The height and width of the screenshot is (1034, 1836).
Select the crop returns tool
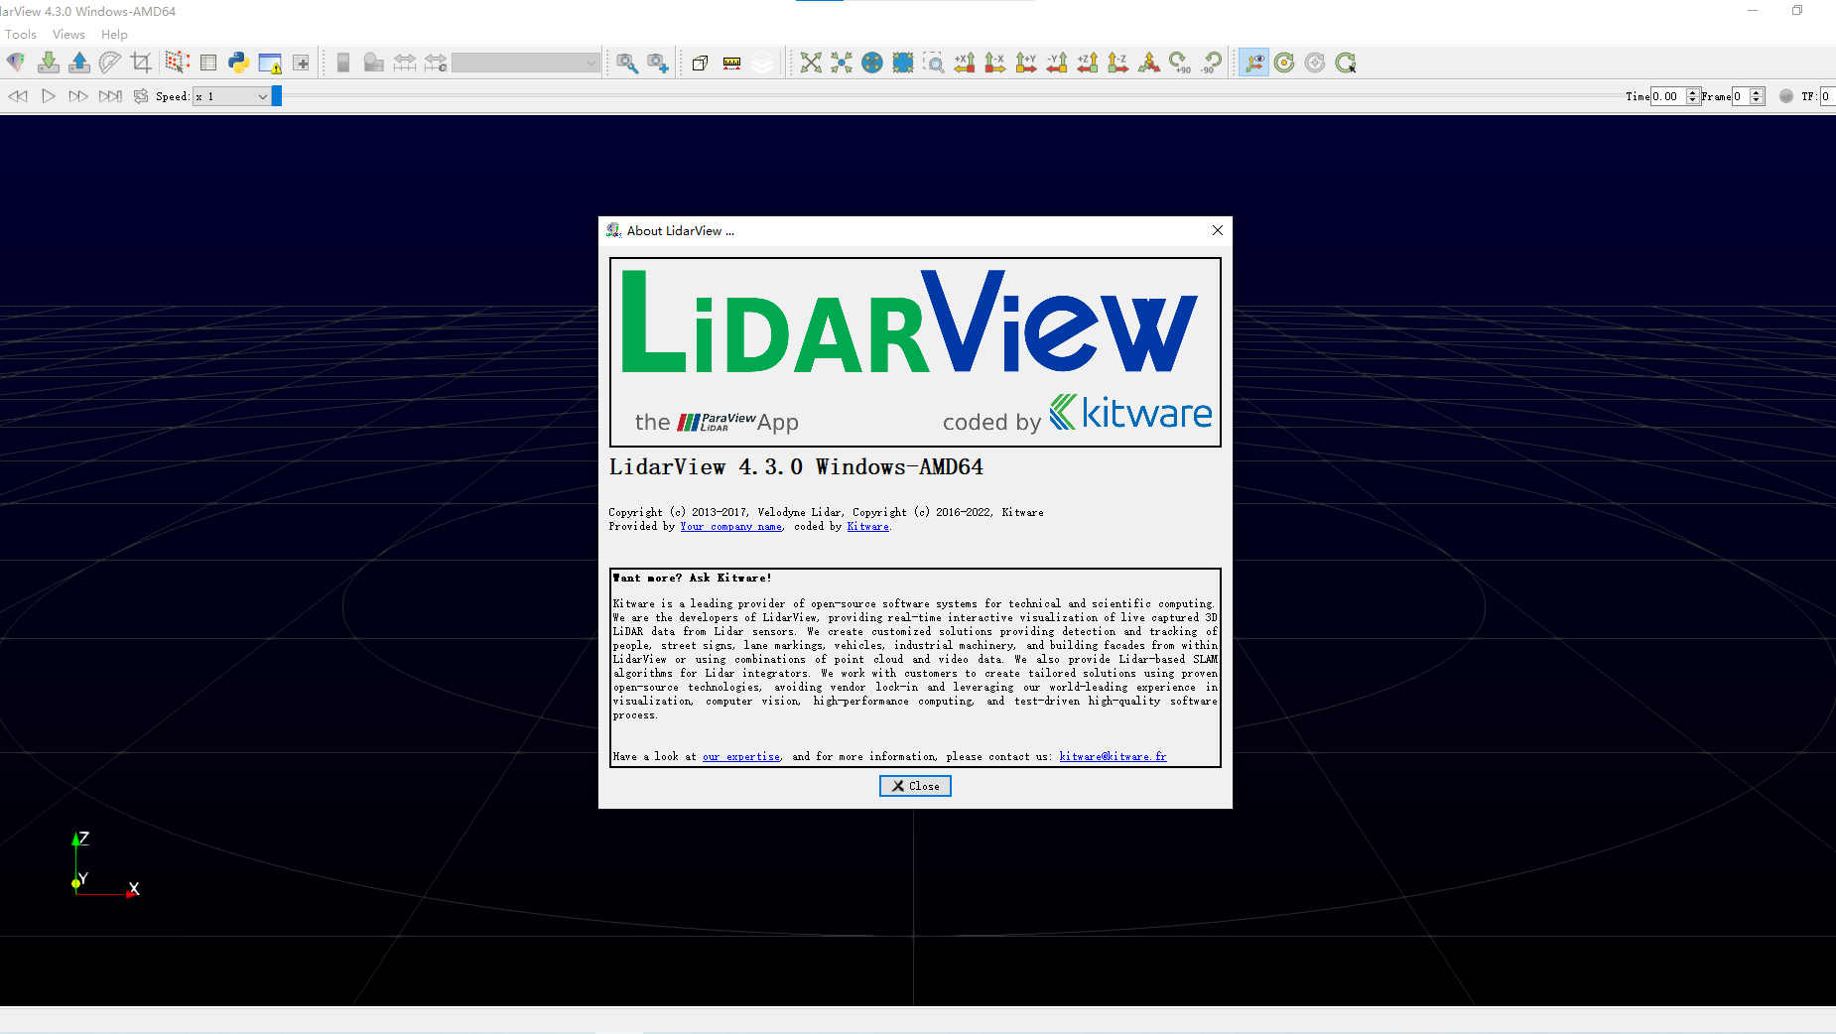pos(141,63)
